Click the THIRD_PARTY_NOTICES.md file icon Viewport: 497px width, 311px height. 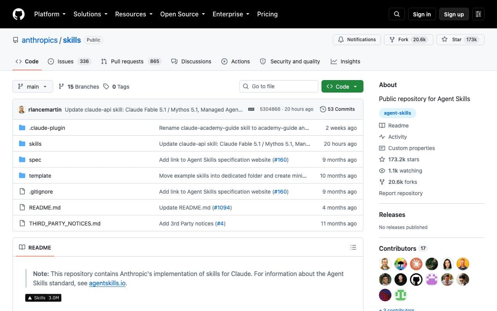click(x=22, y=224)
